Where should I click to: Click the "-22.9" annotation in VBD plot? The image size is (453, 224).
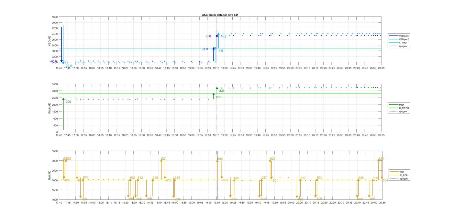(x=68, y=66)
